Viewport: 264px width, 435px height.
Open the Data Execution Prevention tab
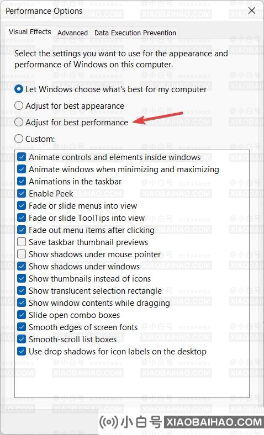135,33
